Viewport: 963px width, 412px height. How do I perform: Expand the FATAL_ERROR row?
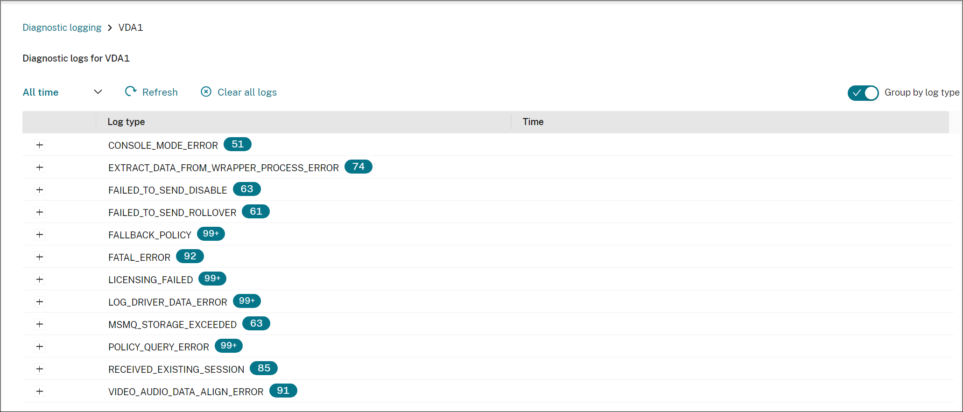[x=40, y=257]
